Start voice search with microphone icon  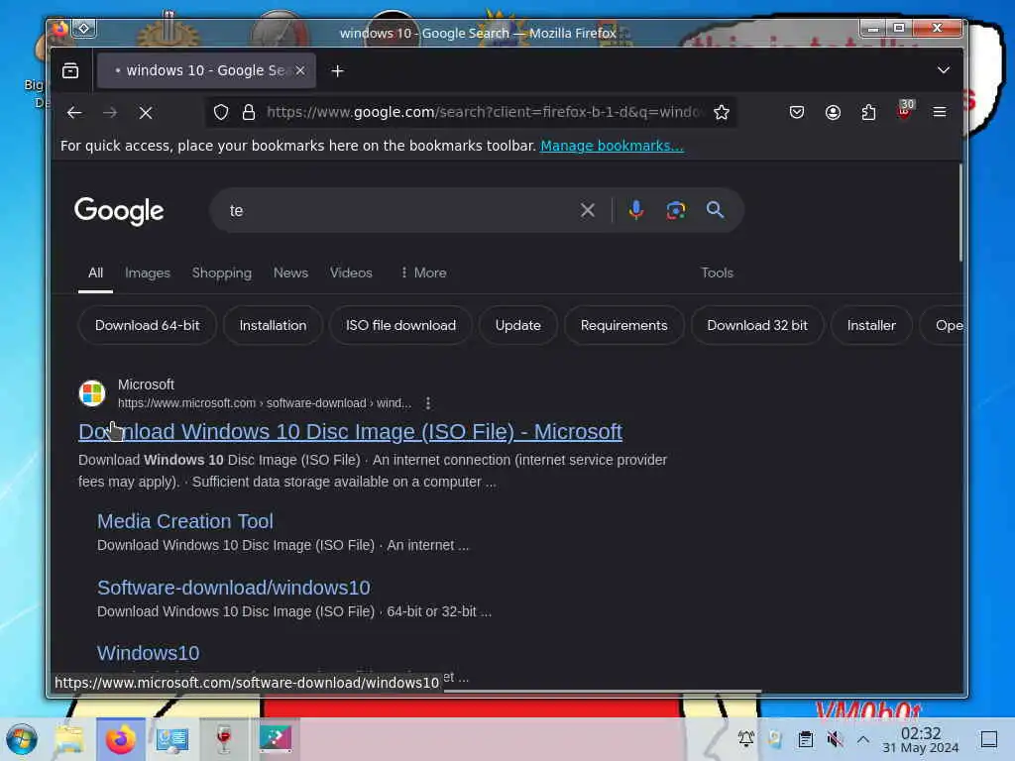(x=636, y=210)
